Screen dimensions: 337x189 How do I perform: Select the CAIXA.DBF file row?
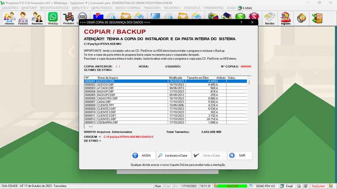click(x=166, y=102)
